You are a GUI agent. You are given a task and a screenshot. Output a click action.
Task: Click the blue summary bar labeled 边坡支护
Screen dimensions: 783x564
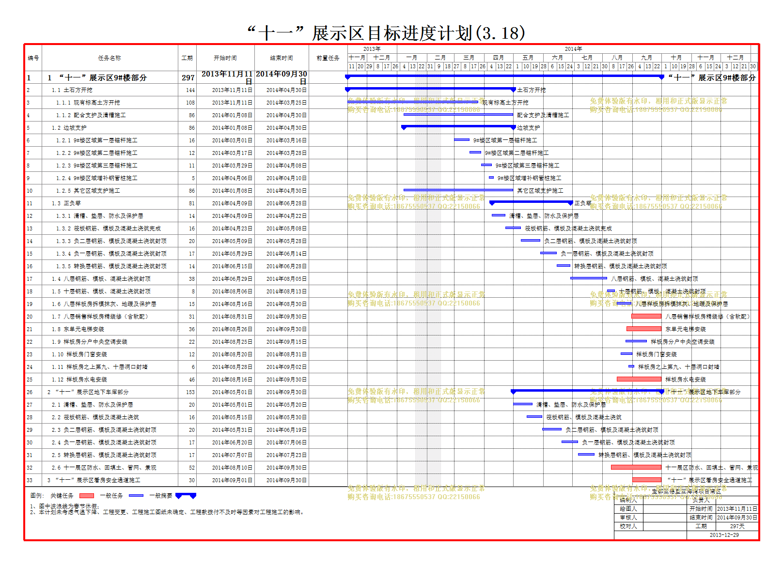coord(458,127)
